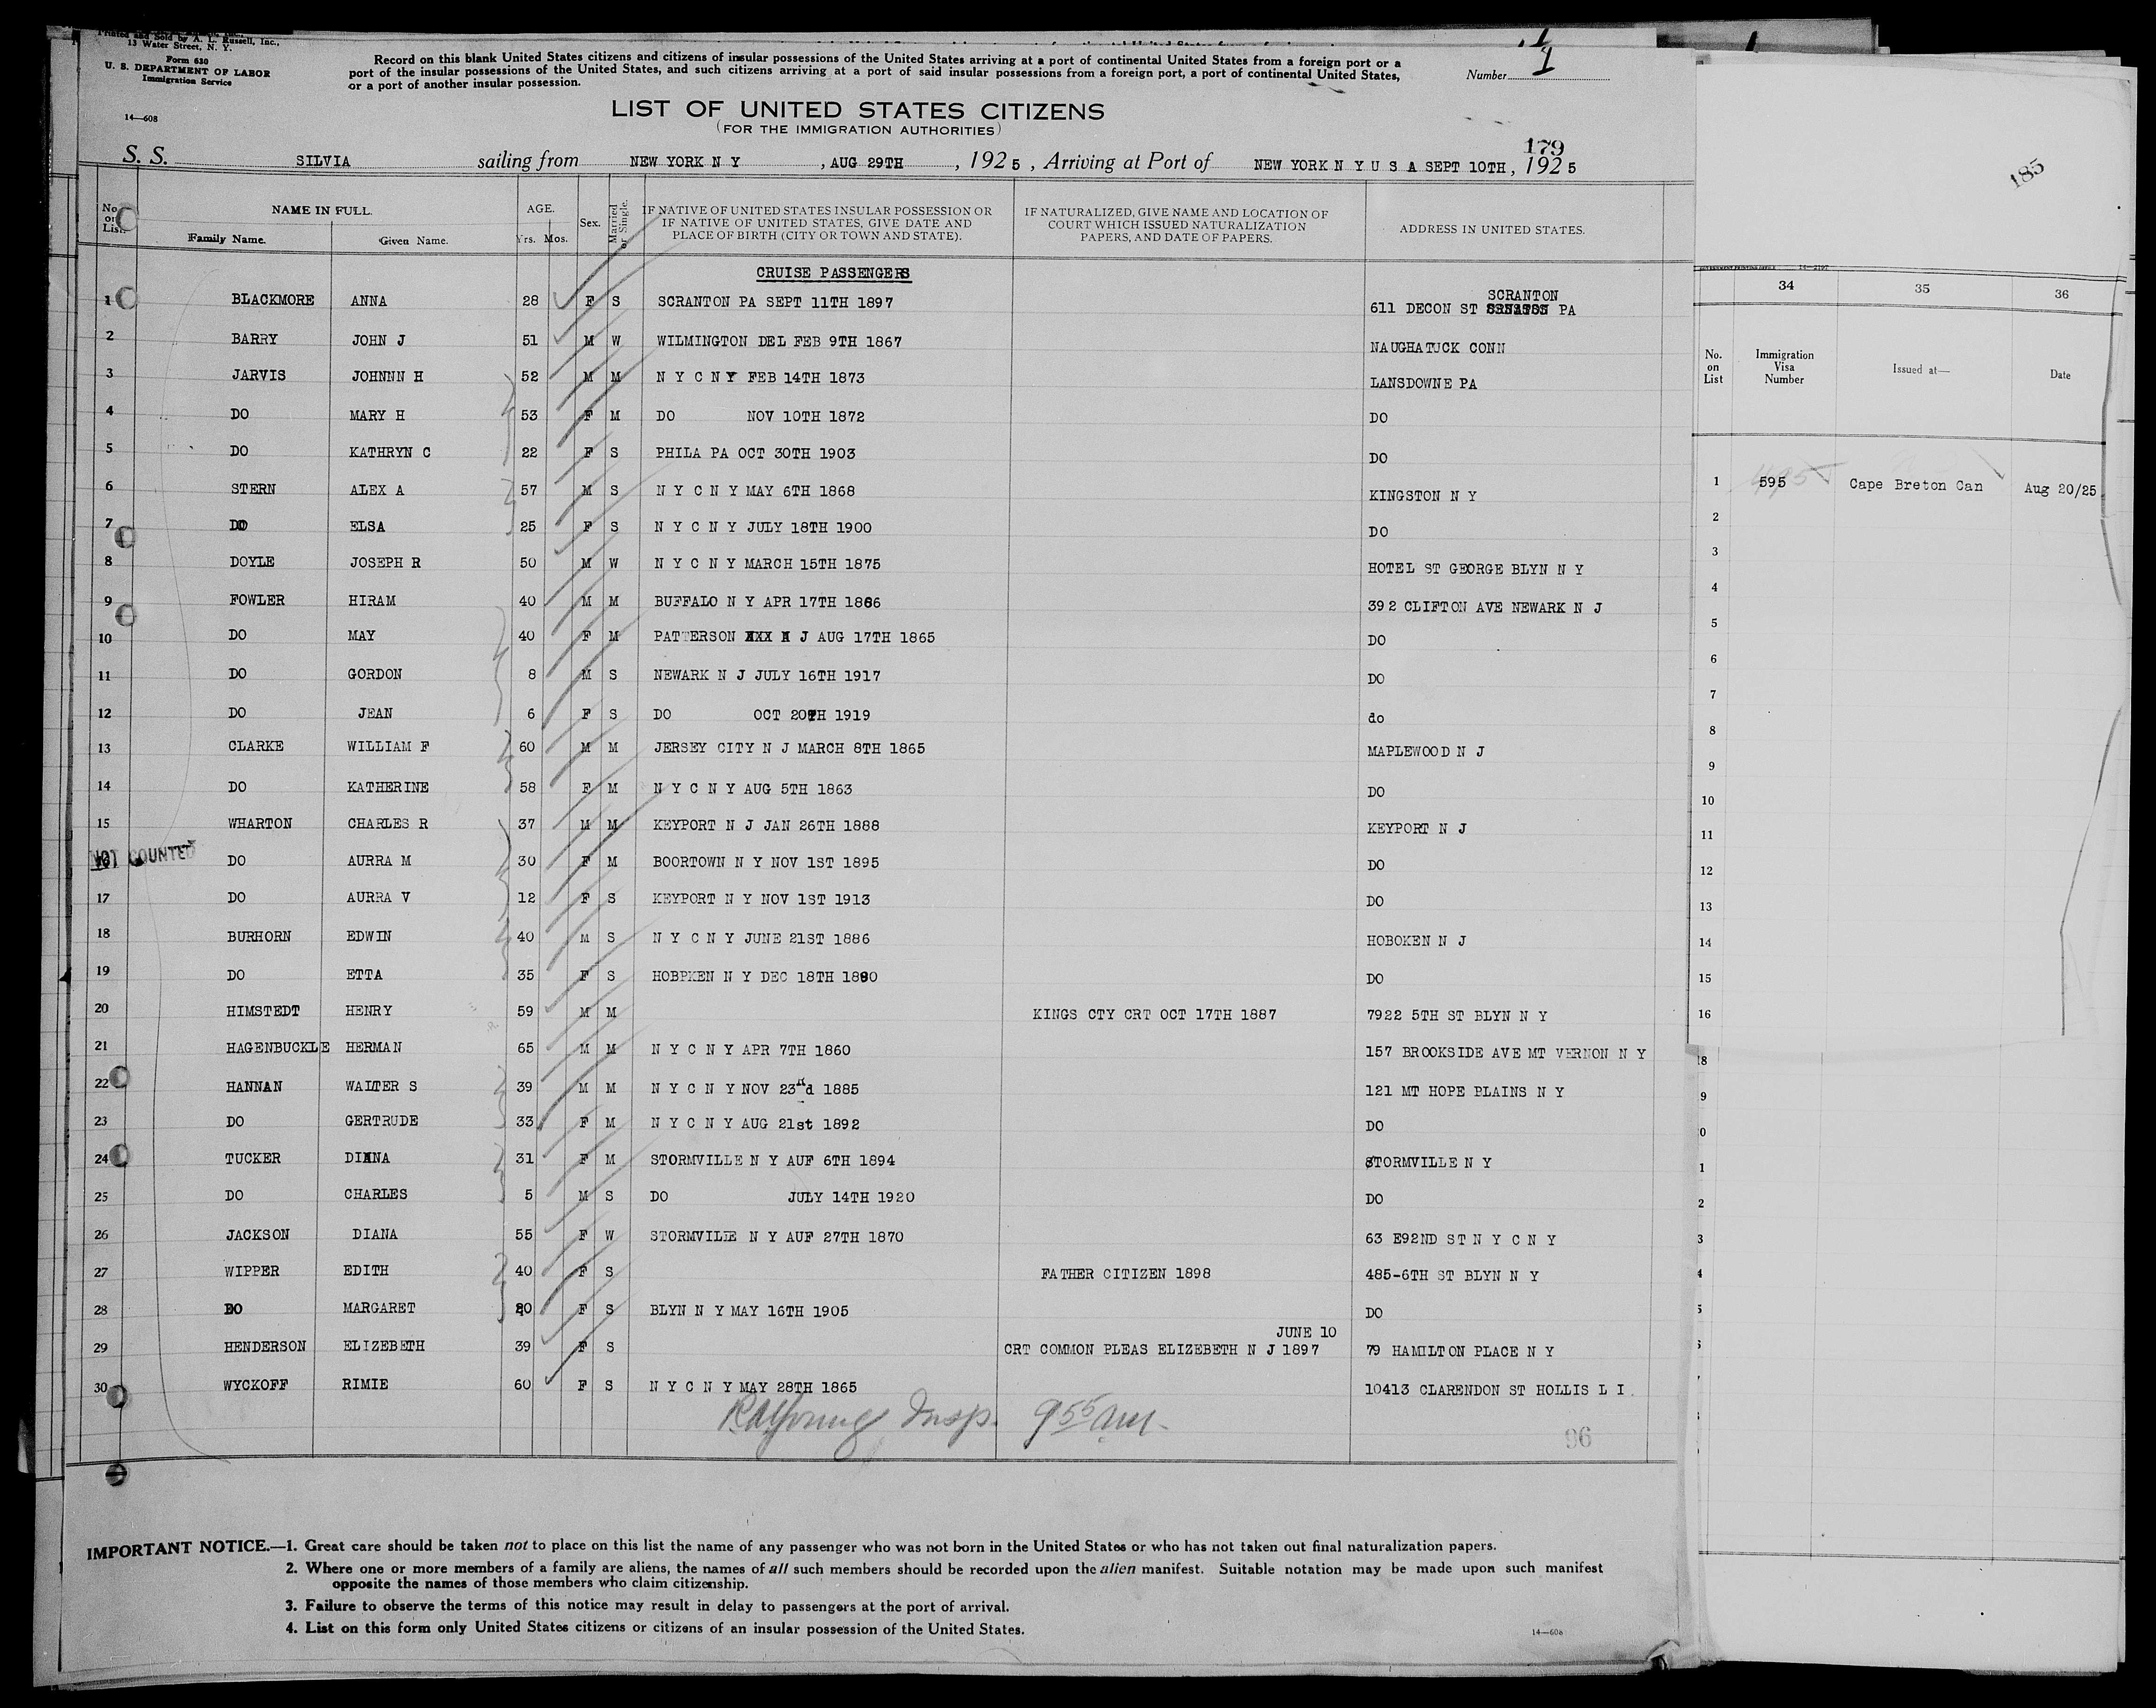Viewport: 2156px width, 1708px height.
Task: Click Cape Breton Can on right page
Action: [1916, 486]
